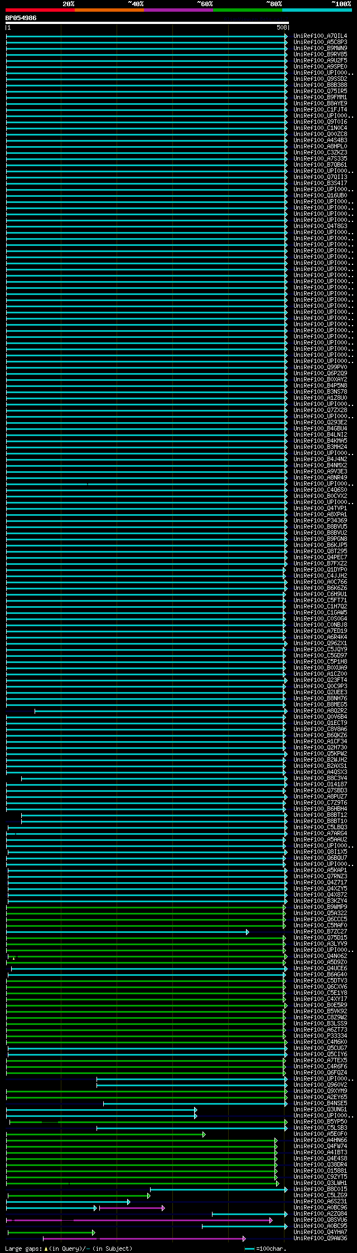
Task: Select label UniRef100_Q75IR5
Action: [x=320, y=91]
